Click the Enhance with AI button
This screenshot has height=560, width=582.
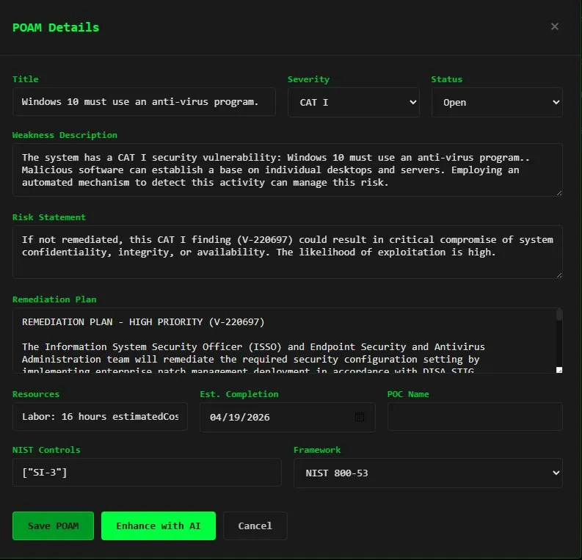pyautogui.click(x=159, y=526)
